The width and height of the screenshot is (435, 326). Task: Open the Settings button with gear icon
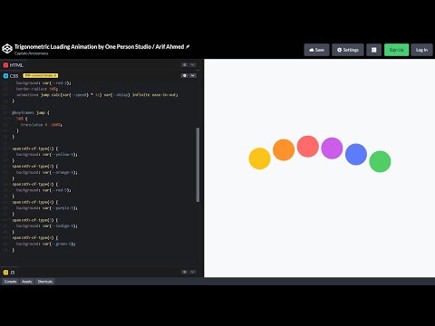pyautogui.click(x=348, y=50)
